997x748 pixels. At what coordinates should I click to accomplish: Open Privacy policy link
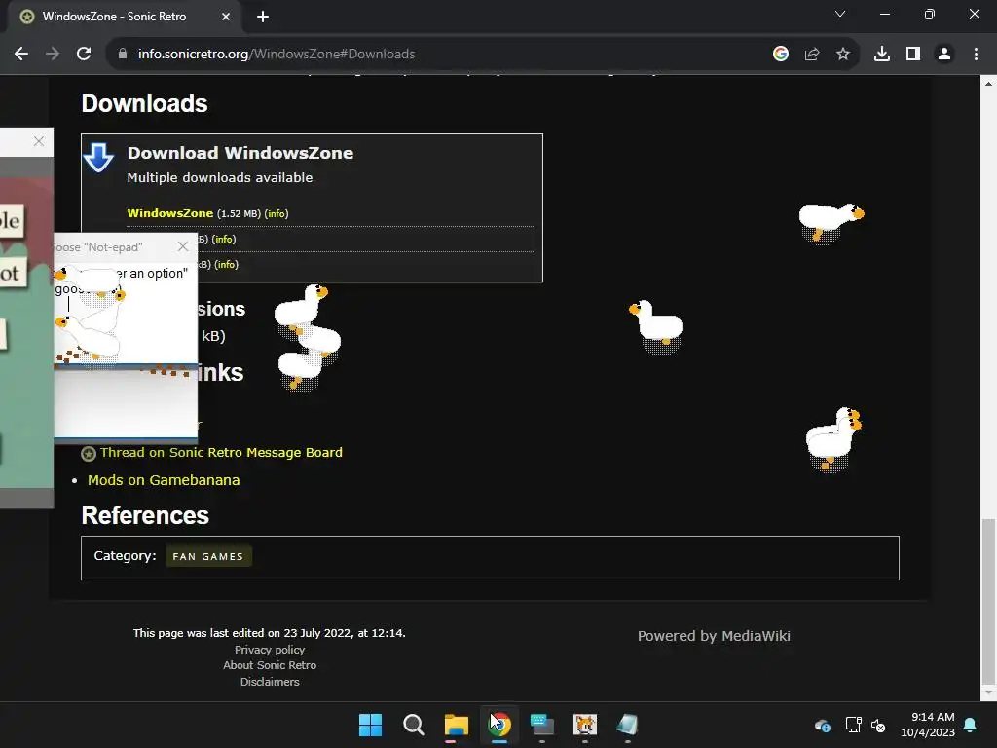click(270, 650)
